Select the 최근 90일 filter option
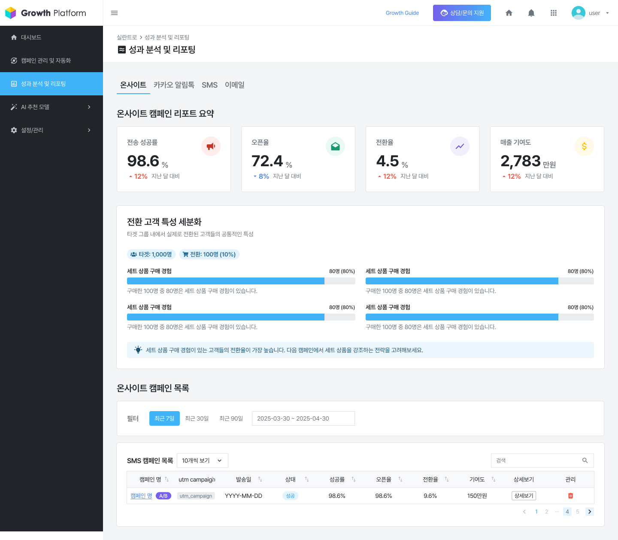This screenshot has height=540, width=618. click(231, 418)
